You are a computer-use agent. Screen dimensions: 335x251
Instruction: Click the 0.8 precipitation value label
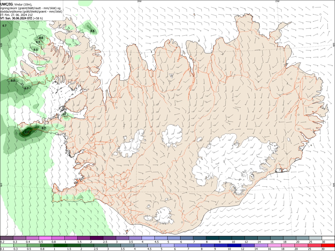[13, 81]
